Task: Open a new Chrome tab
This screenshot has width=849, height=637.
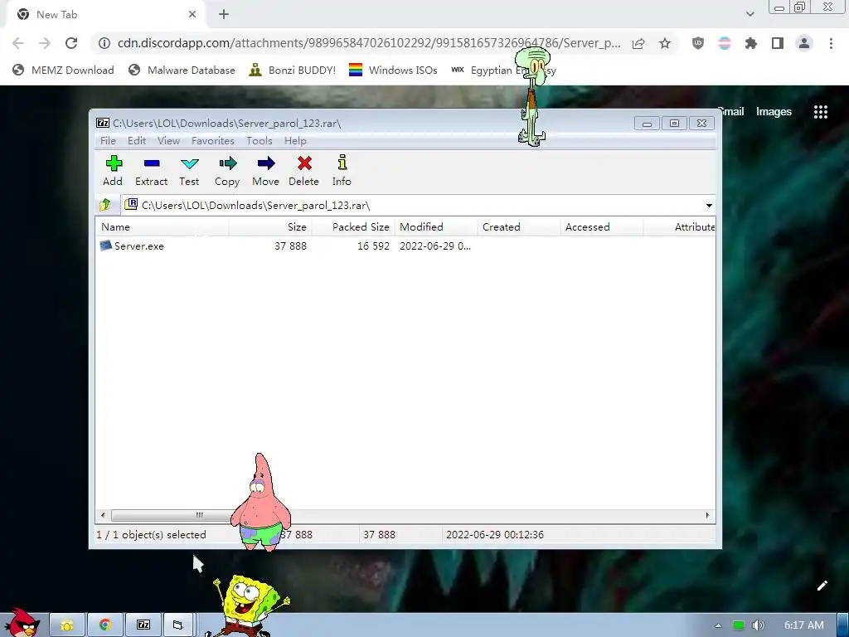Action: pos(224,15)
